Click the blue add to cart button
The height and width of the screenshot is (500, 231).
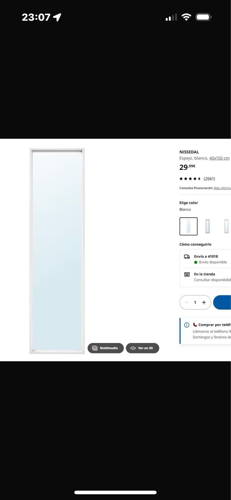[x=222, y=303]
